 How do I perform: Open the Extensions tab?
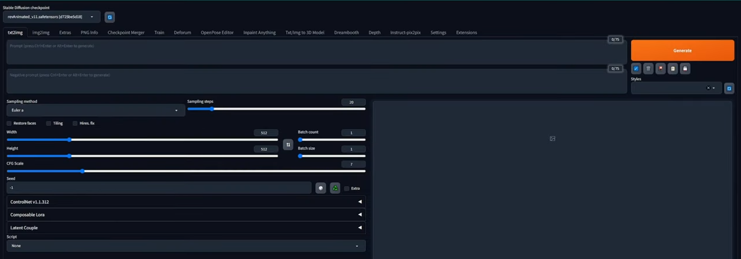[466, 33]
